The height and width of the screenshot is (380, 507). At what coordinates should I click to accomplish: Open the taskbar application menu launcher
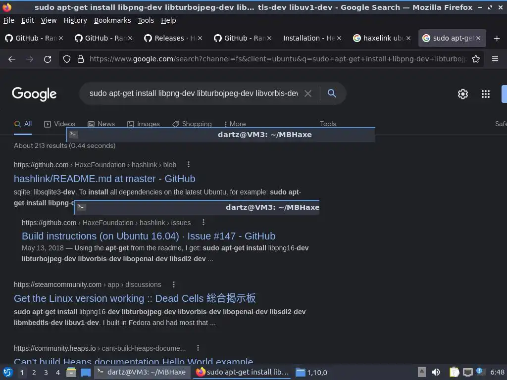(x=8, y=372)
